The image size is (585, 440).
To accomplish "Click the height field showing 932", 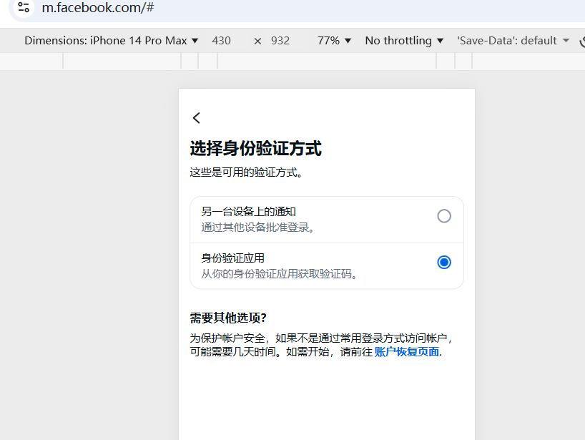I will coord(280,41).
